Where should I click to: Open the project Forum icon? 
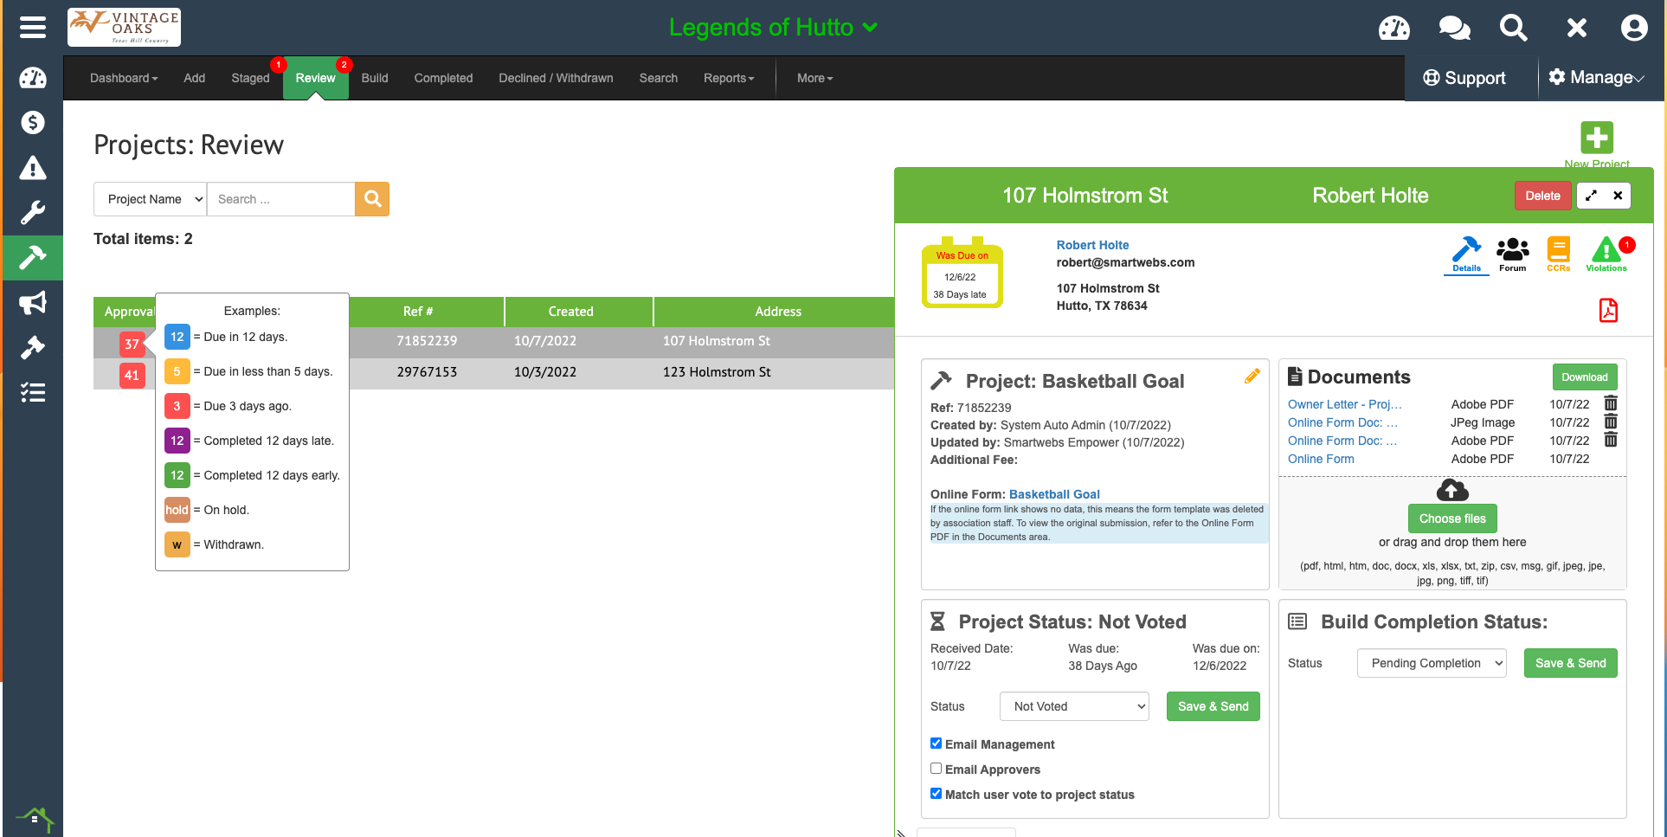[1512, 254]
